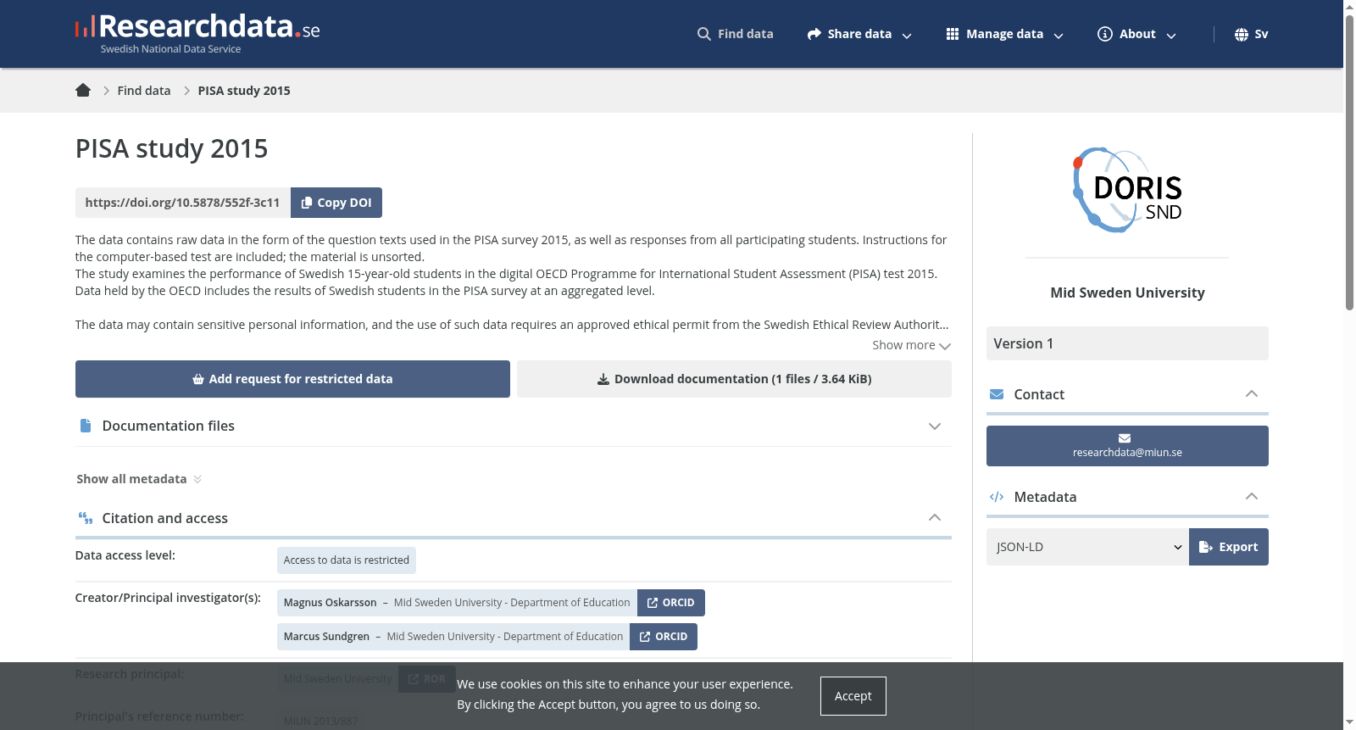The width and height of the screenshot is (1356, 730).
Task: Show all metadata
Action: click(139, 479)
